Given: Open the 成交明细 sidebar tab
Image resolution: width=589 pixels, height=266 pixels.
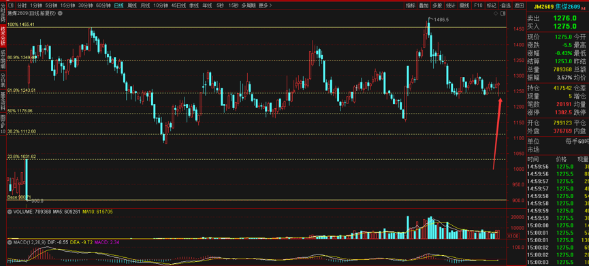Looking at the screenshot, I should click(3, 59).
